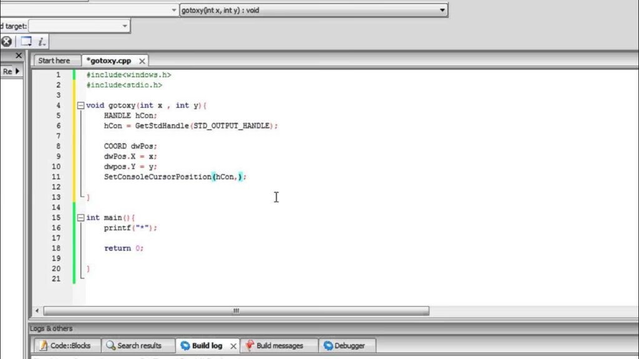
Task: Switch to the Start here tab
Action: [54, 61]
